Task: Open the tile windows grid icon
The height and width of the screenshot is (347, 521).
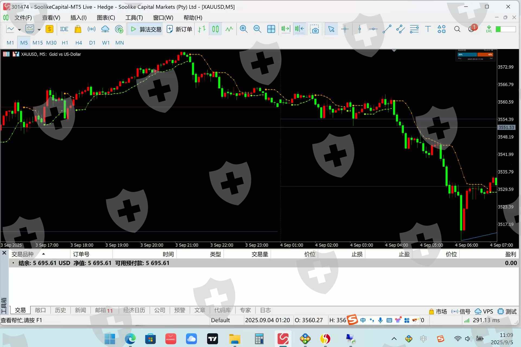Action: coord(271,29)
